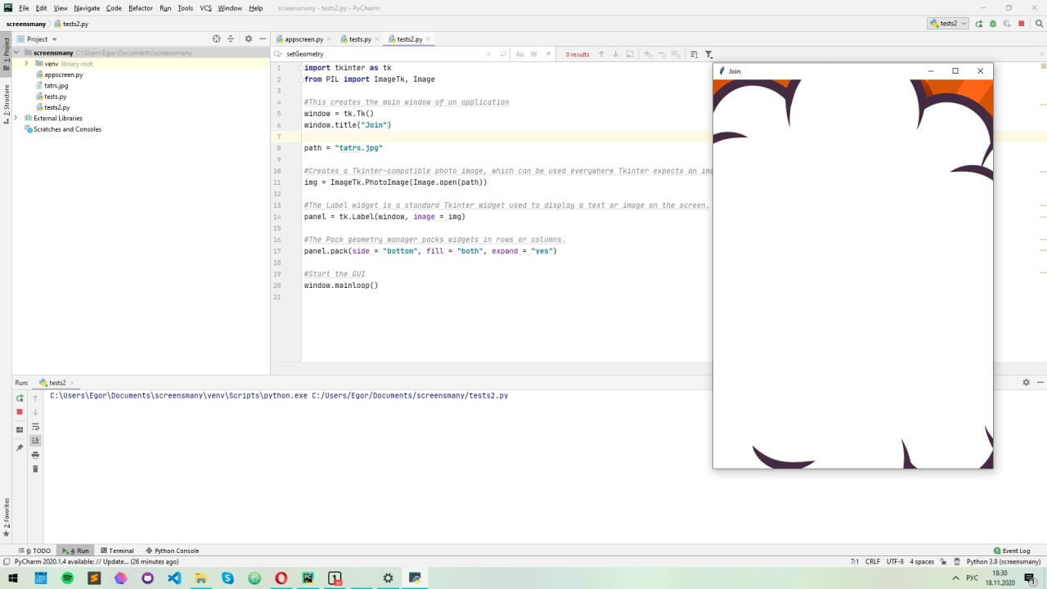Image resolution: width=1047 pixels, height=589 pixels.
Task: Click CRLF line separator in status bar
Action: pos(873,561)
